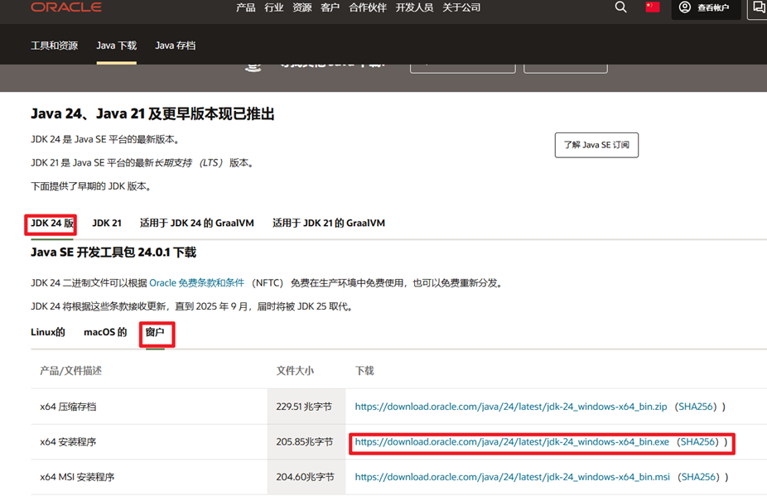The width and height of the screenshot is (767, 496).
Task: Click the x64 压缩存档 row label
Action: pos(68,407)
